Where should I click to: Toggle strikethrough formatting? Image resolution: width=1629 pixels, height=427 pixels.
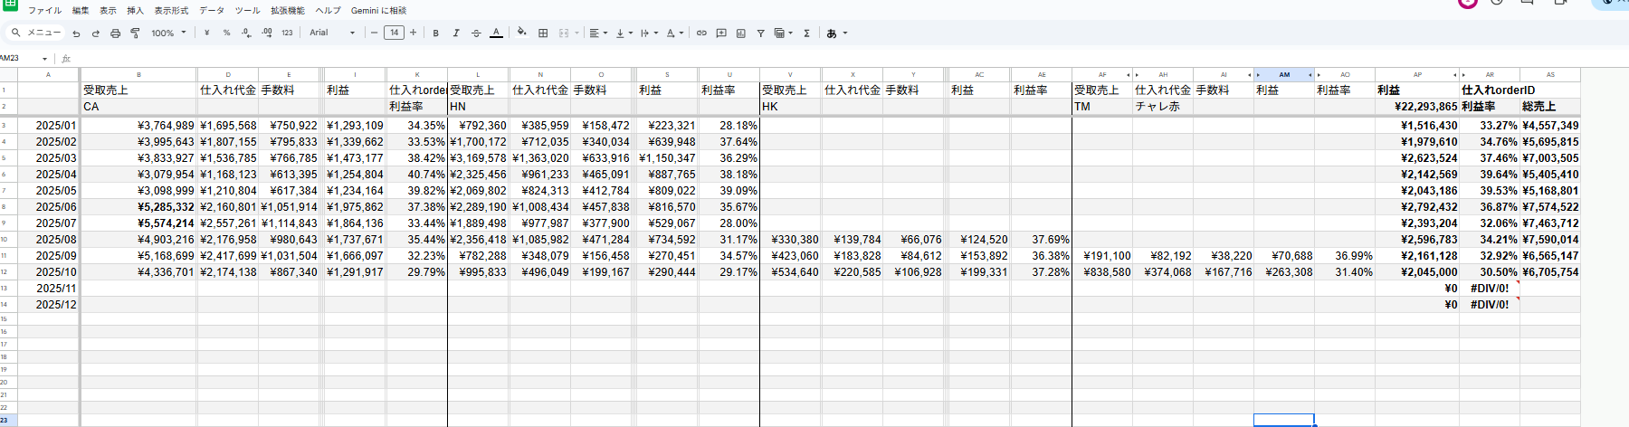(x=476, y=33)
